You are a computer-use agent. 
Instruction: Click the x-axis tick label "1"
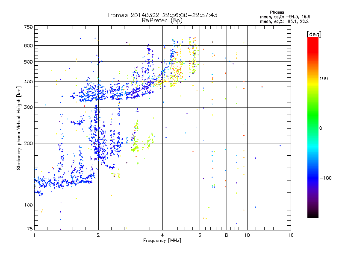34,235
